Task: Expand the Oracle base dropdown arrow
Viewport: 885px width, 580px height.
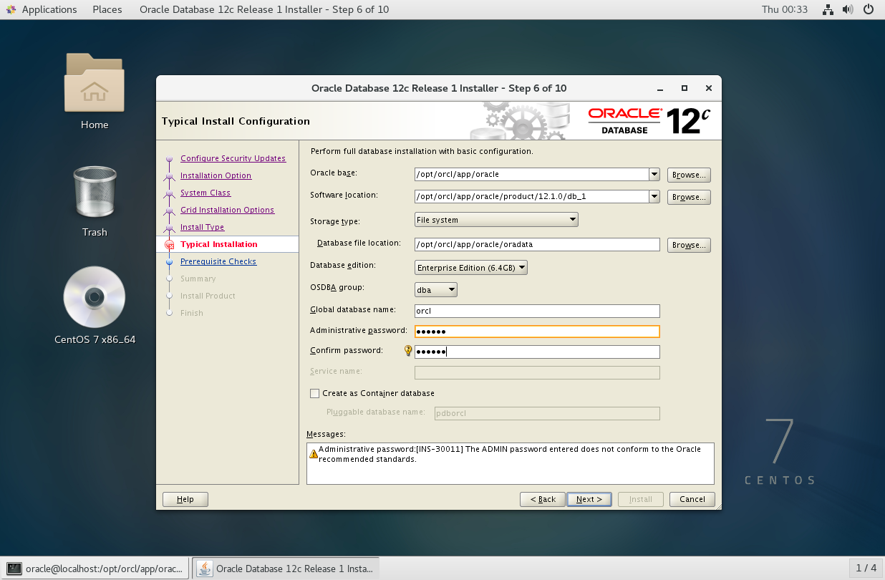Action: 654,174
